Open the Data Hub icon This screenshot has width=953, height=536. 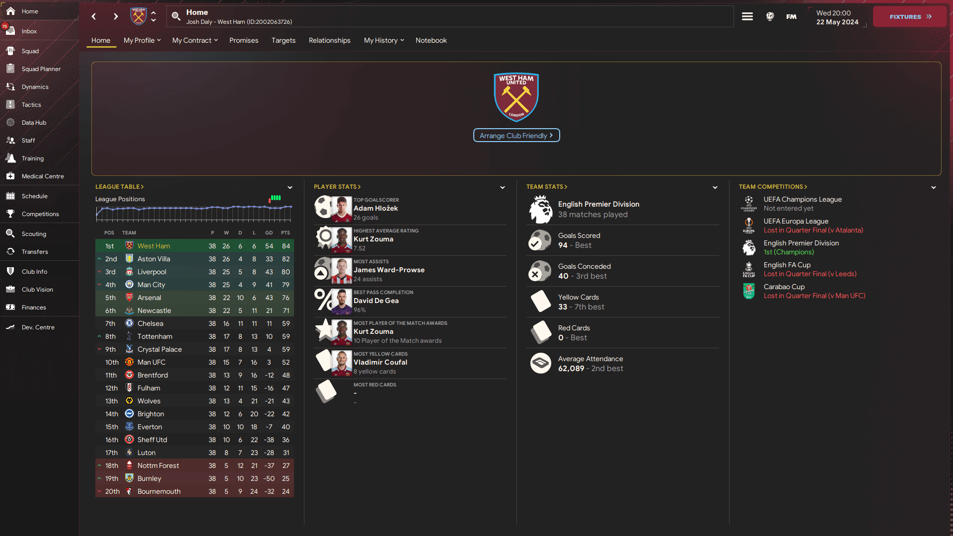(10, 122)
